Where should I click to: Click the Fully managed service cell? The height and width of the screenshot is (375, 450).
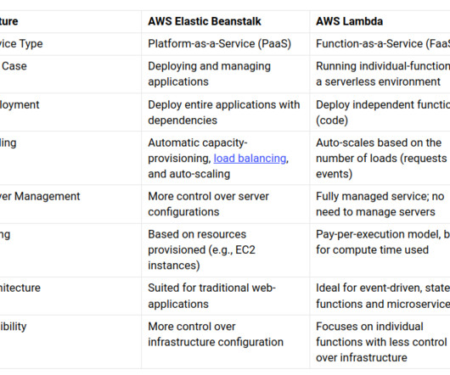(x=380, y=204)
